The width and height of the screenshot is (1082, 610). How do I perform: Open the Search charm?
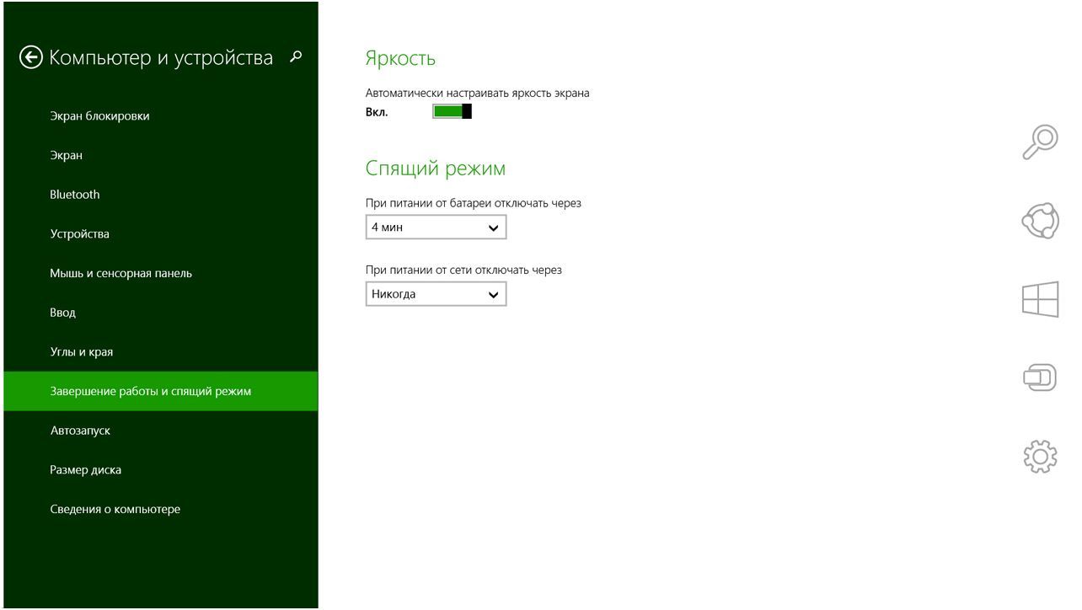tap(1040, 142)
